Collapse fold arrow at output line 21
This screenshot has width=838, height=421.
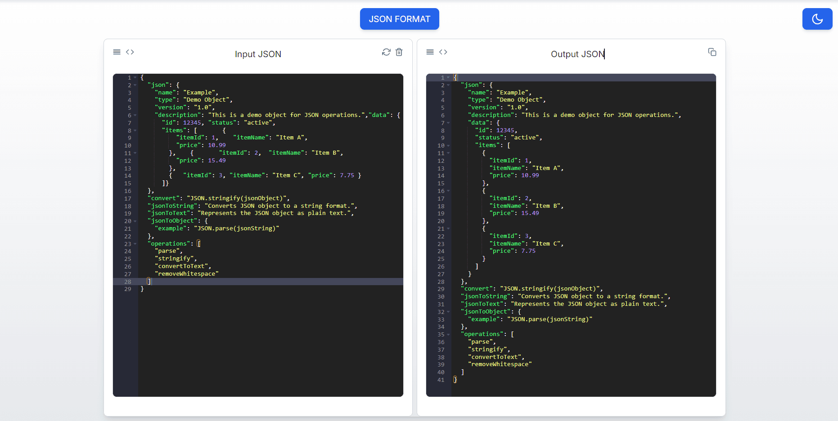pyautogui.click(x=448, y=228)
